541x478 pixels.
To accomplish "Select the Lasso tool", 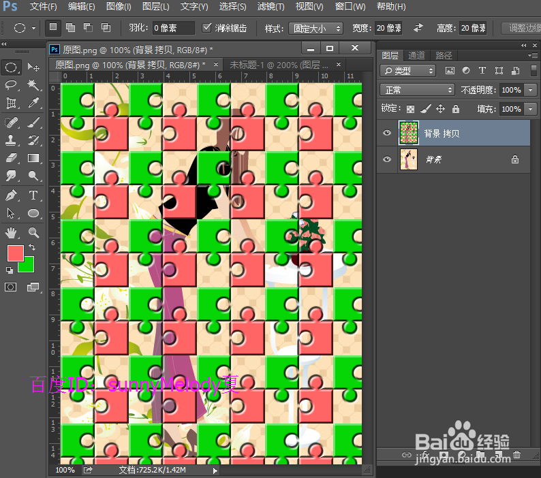I will [x=11, y=84].
